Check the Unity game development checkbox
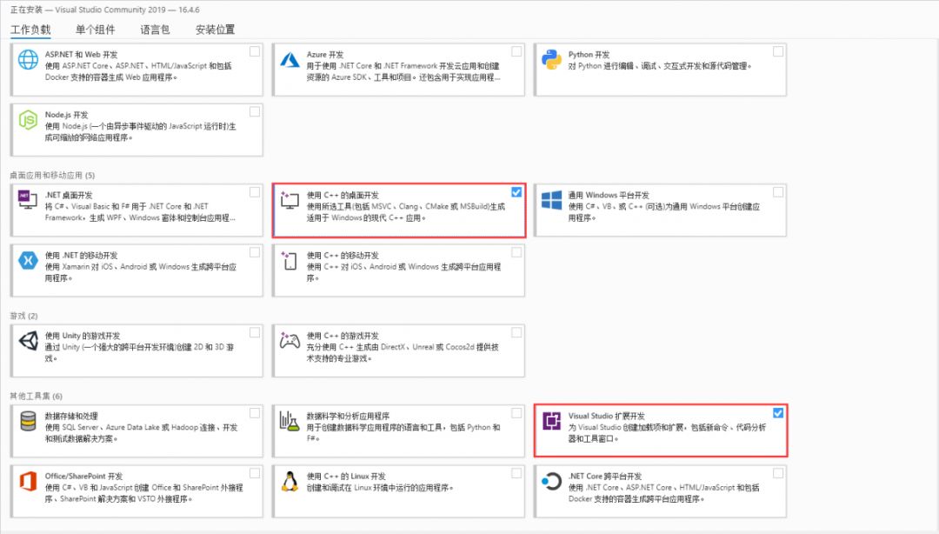This screenshot has height=534, width=939. pyautogui.click(x=255, y=332)
